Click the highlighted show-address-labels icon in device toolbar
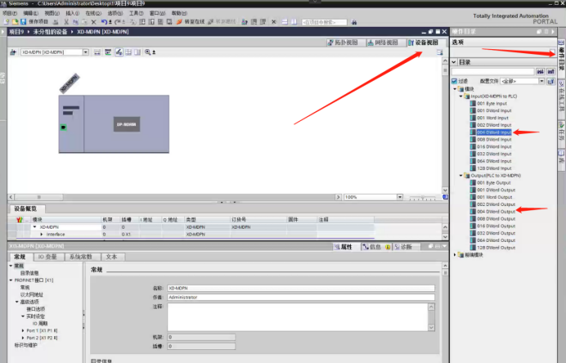566x363 pixels. pyautogui.click(x=119, y=52)
